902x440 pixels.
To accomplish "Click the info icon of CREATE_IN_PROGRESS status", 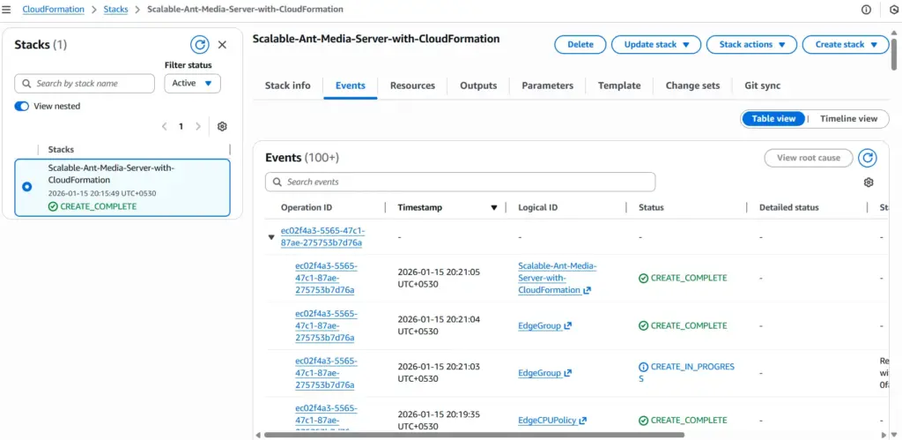I will coord(643,367).
